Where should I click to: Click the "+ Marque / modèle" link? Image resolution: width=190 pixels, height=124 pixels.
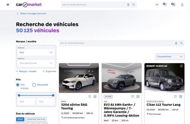pyautogui.click(x=26, y=71)
